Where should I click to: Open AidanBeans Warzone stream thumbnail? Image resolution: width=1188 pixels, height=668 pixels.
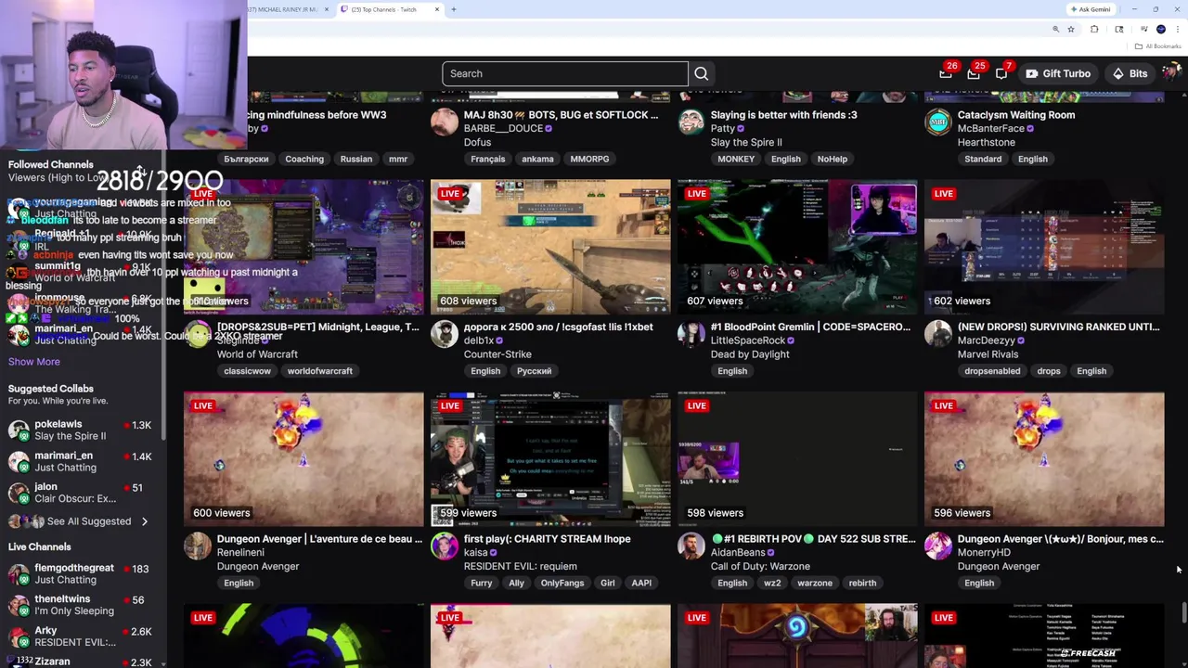[x=797, y=459]
